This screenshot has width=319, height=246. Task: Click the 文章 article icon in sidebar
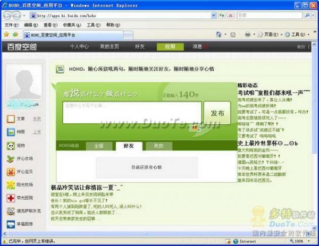[x=11, y=119]
